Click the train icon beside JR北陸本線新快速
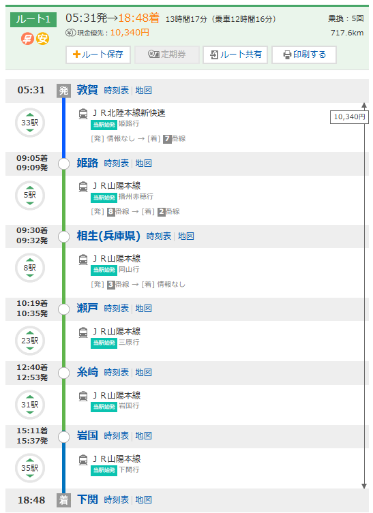Screen dimensions: 373x513 [x=83, y=114]
